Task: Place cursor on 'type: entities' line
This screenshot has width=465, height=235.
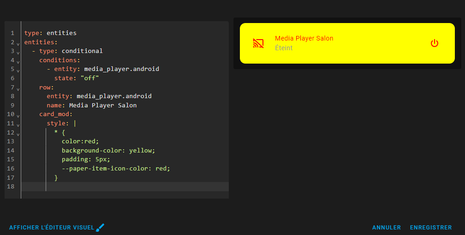Action: (50, 33)
